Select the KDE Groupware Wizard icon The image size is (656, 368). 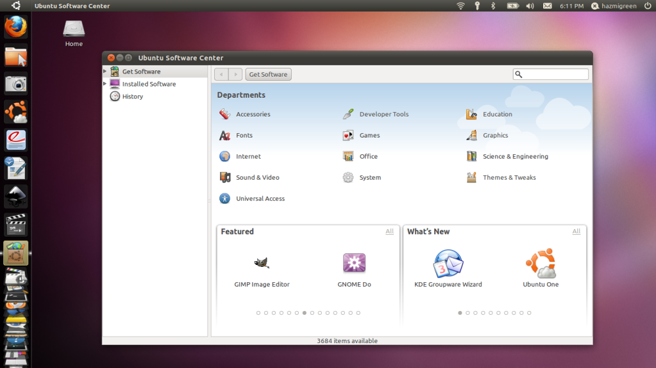(448, 264)
